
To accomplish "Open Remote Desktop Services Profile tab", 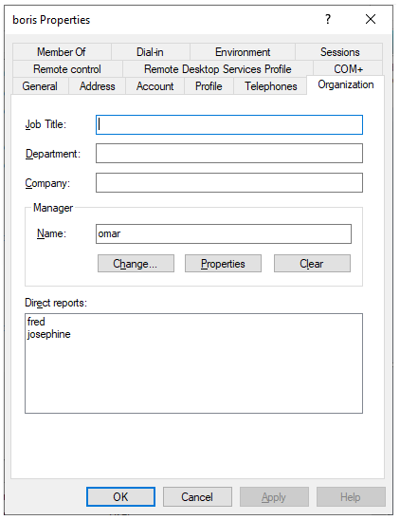I will coord(218,69).
